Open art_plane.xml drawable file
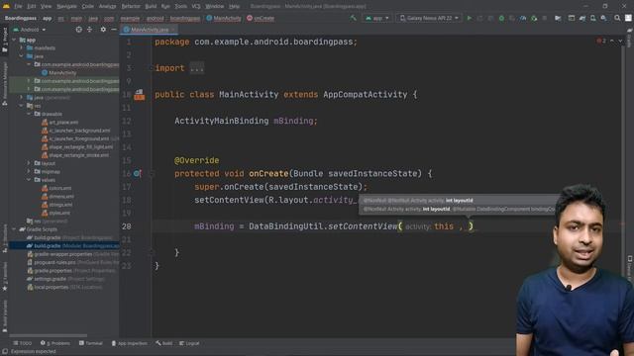 tap(59, 123)
